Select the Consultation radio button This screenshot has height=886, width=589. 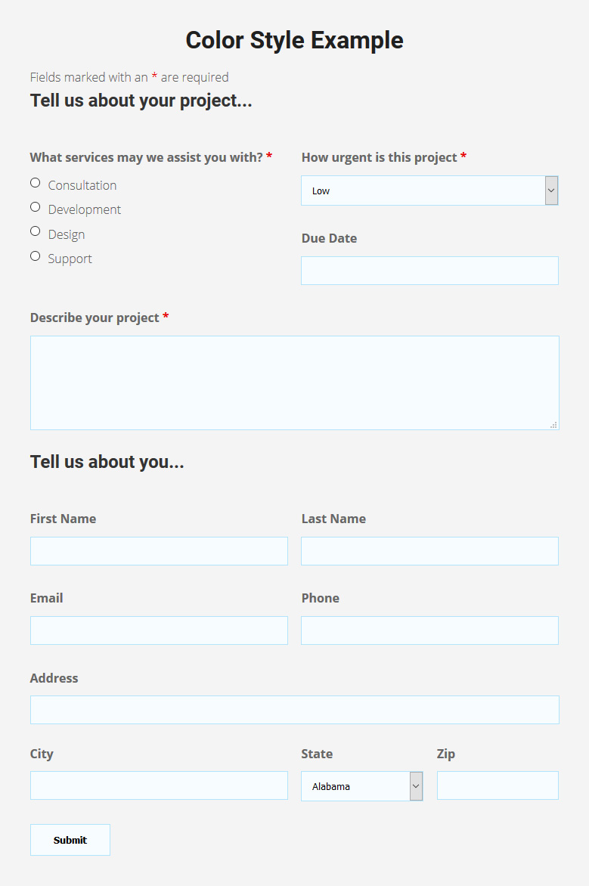[x=35, y=183]
